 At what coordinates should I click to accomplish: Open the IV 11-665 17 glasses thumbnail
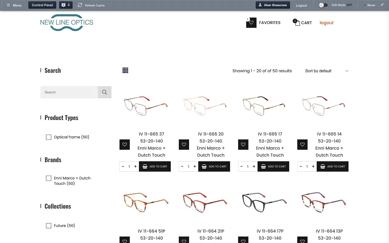pos(264,105)
